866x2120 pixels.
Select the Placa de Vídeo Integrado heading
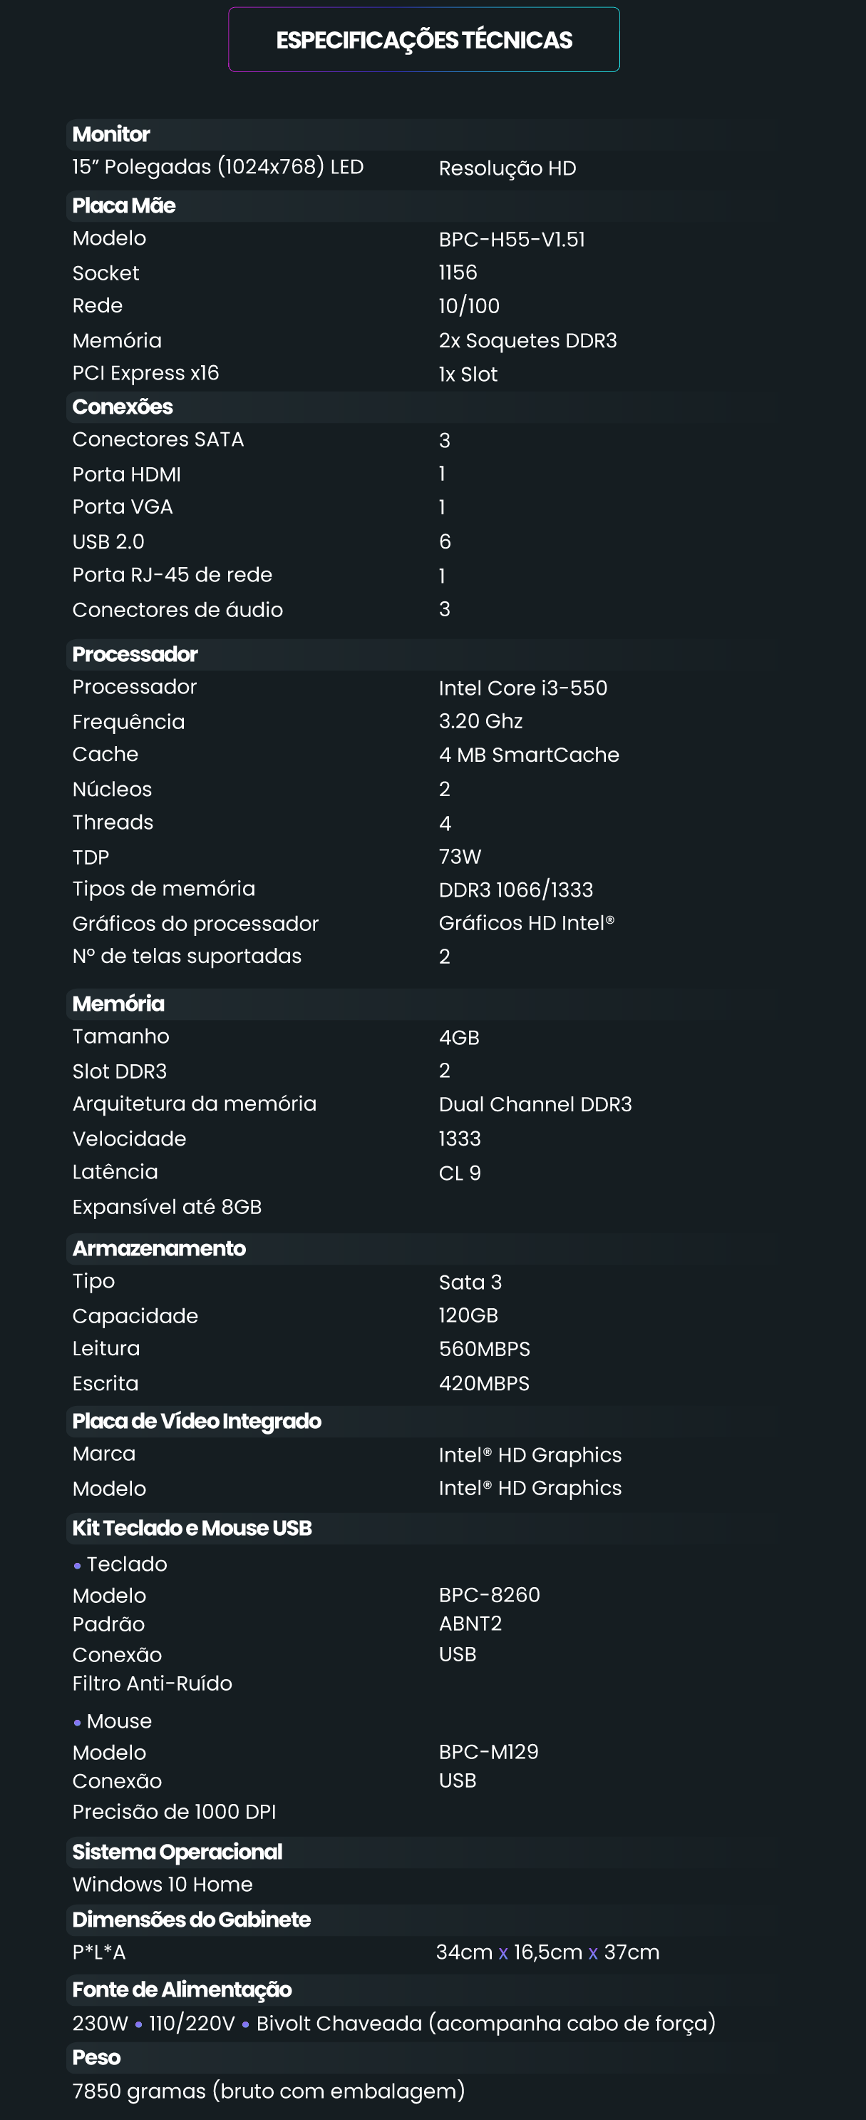point(197,1421)
